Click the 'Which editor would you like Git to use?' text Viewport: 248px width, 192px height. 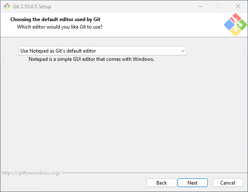click(60, 27)
